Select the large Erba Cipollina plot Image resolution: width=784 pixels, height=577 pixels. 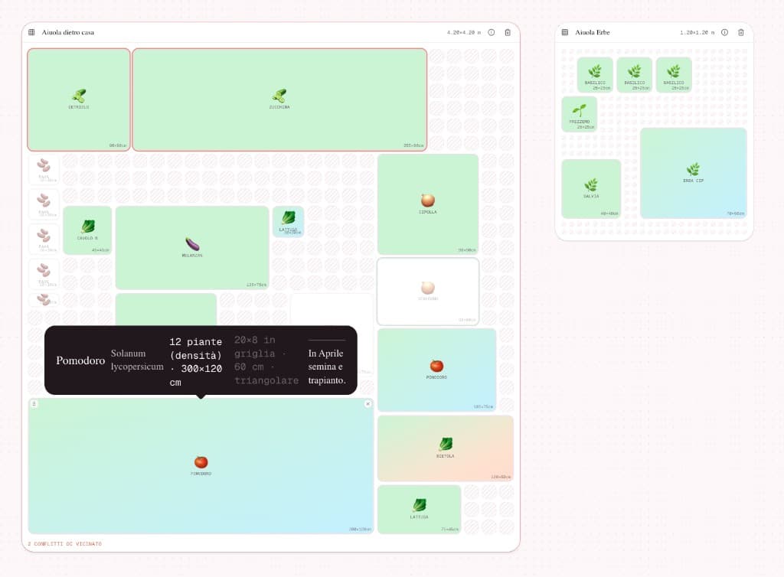[693, 173]
